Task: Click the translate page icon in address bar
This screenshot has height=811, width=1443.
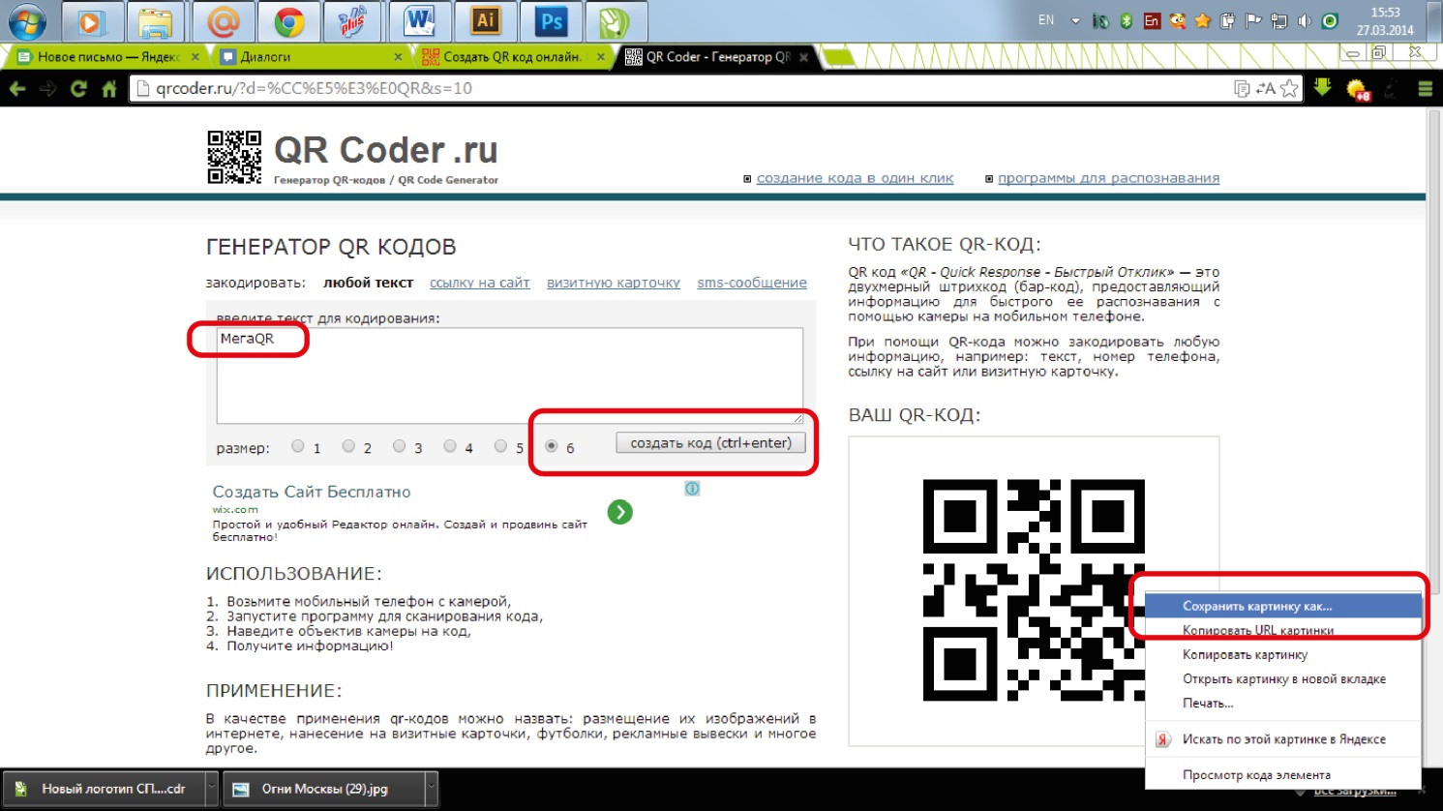Action: pos(1266,89)
